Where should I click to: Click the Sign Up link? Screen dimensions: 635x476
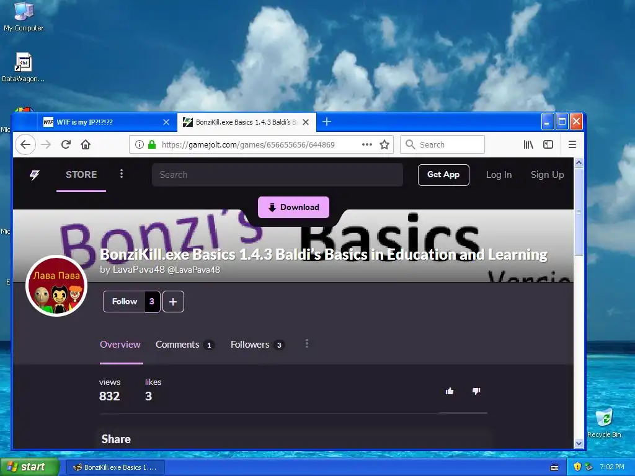pos(547,175)
